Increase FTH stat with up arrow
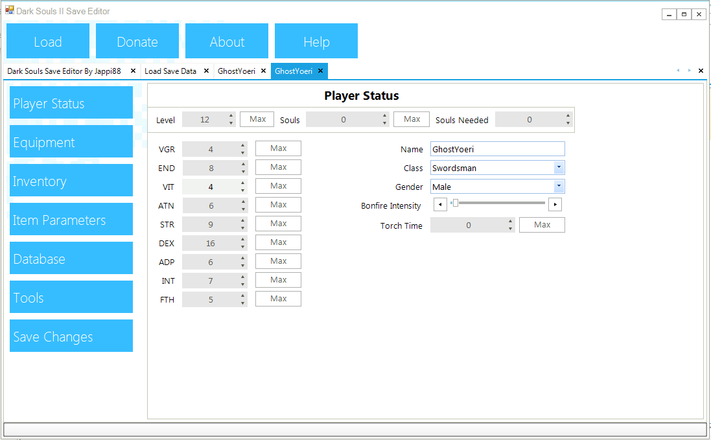Image resolution: width=711 pixels, height=440 pixels. (243, 295)
